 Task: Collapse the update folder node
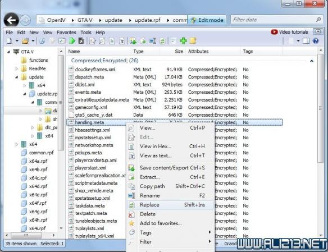(16, 77)
